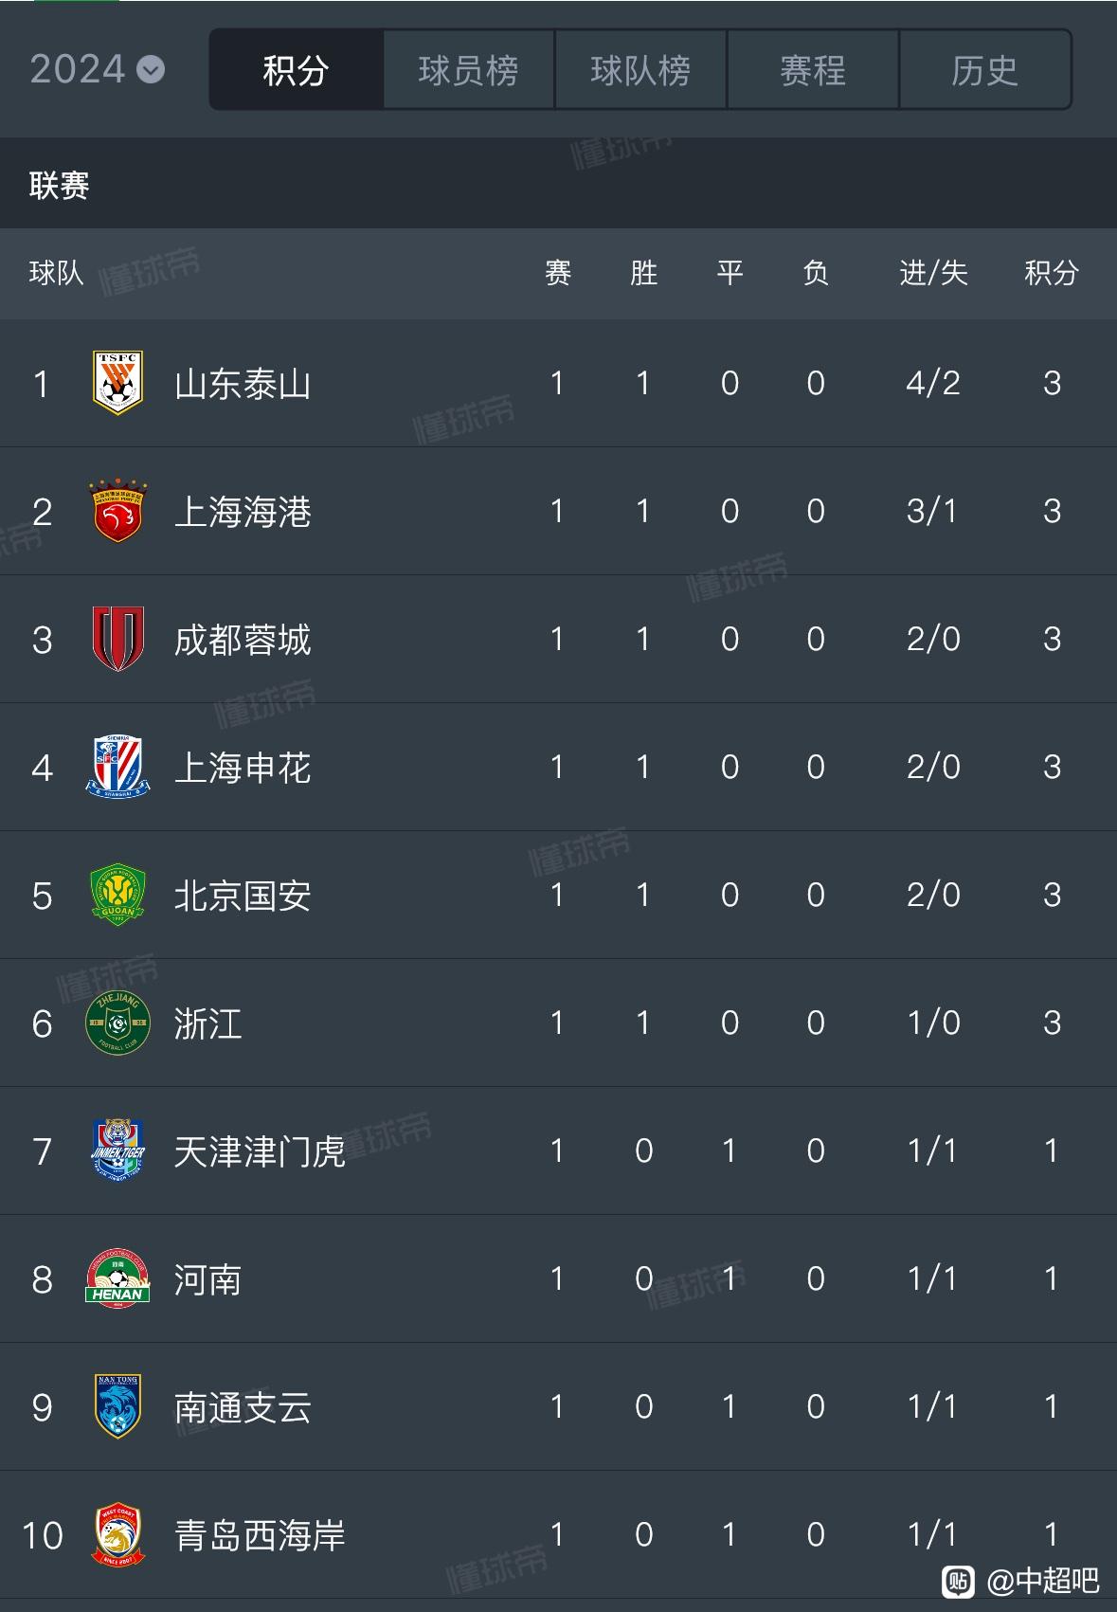Click the Tianjin Jinmen Tiger logo
The height and width of the screenshot is (1612, 1117).
117,1150
